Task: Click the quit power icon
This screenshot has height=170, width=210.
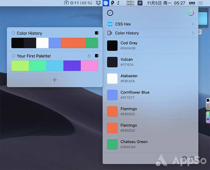Action: pyautogui.click(x=192, y=158)
